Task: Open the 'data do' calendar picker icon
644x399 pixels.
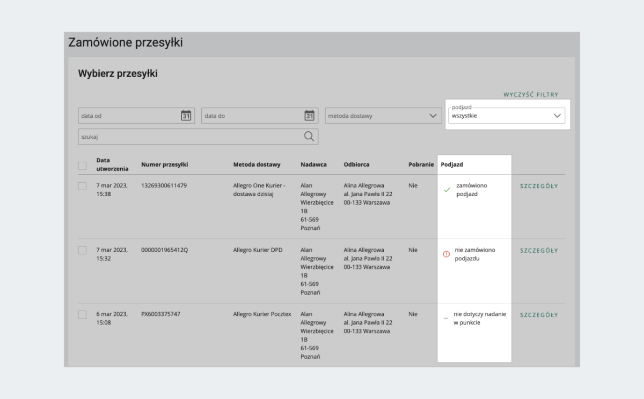Action: (309, 116)
